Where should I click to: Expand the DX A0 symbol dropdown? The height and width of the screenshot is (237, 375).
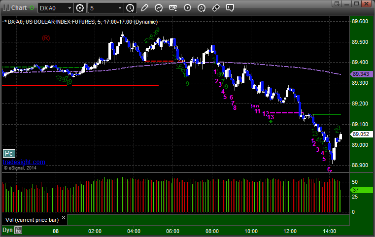click(56, 8)
